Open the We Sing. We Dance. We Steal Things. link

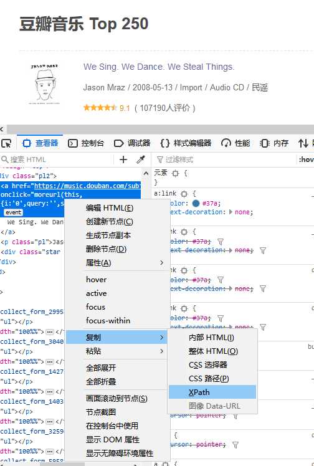coord(159,67)
